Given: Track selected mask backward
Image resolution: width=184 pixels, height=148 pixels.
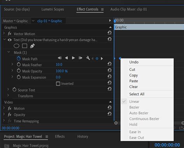Looking at the screenshot, I should pos(66,58).
